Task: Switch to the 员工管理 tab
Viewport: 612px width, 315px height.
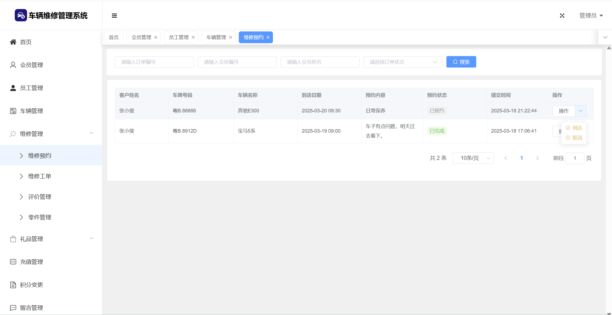Action: [179, 37]
